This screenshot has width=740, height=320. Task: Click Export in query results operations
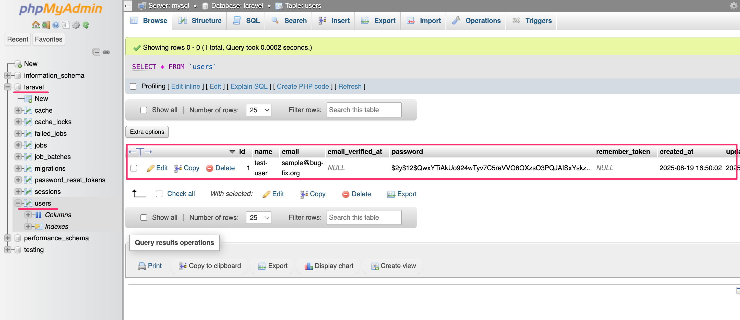coord(273,266)
